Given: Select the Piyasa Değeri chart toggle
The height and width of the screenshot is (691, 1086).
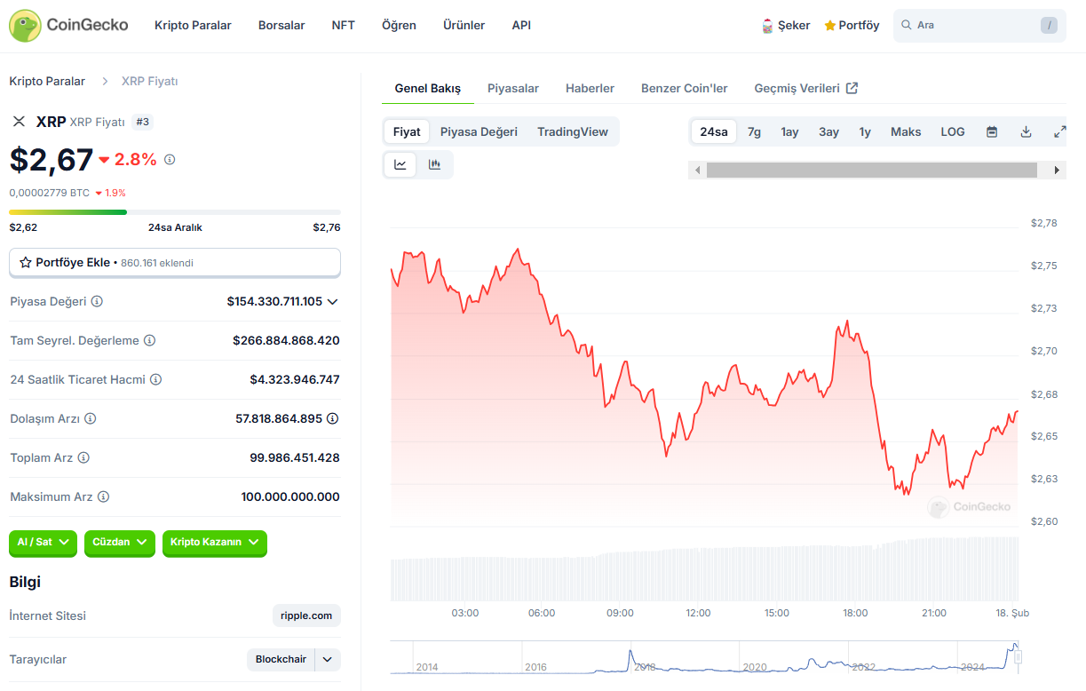Looking at the screenshot, I should tap(479, 131).
